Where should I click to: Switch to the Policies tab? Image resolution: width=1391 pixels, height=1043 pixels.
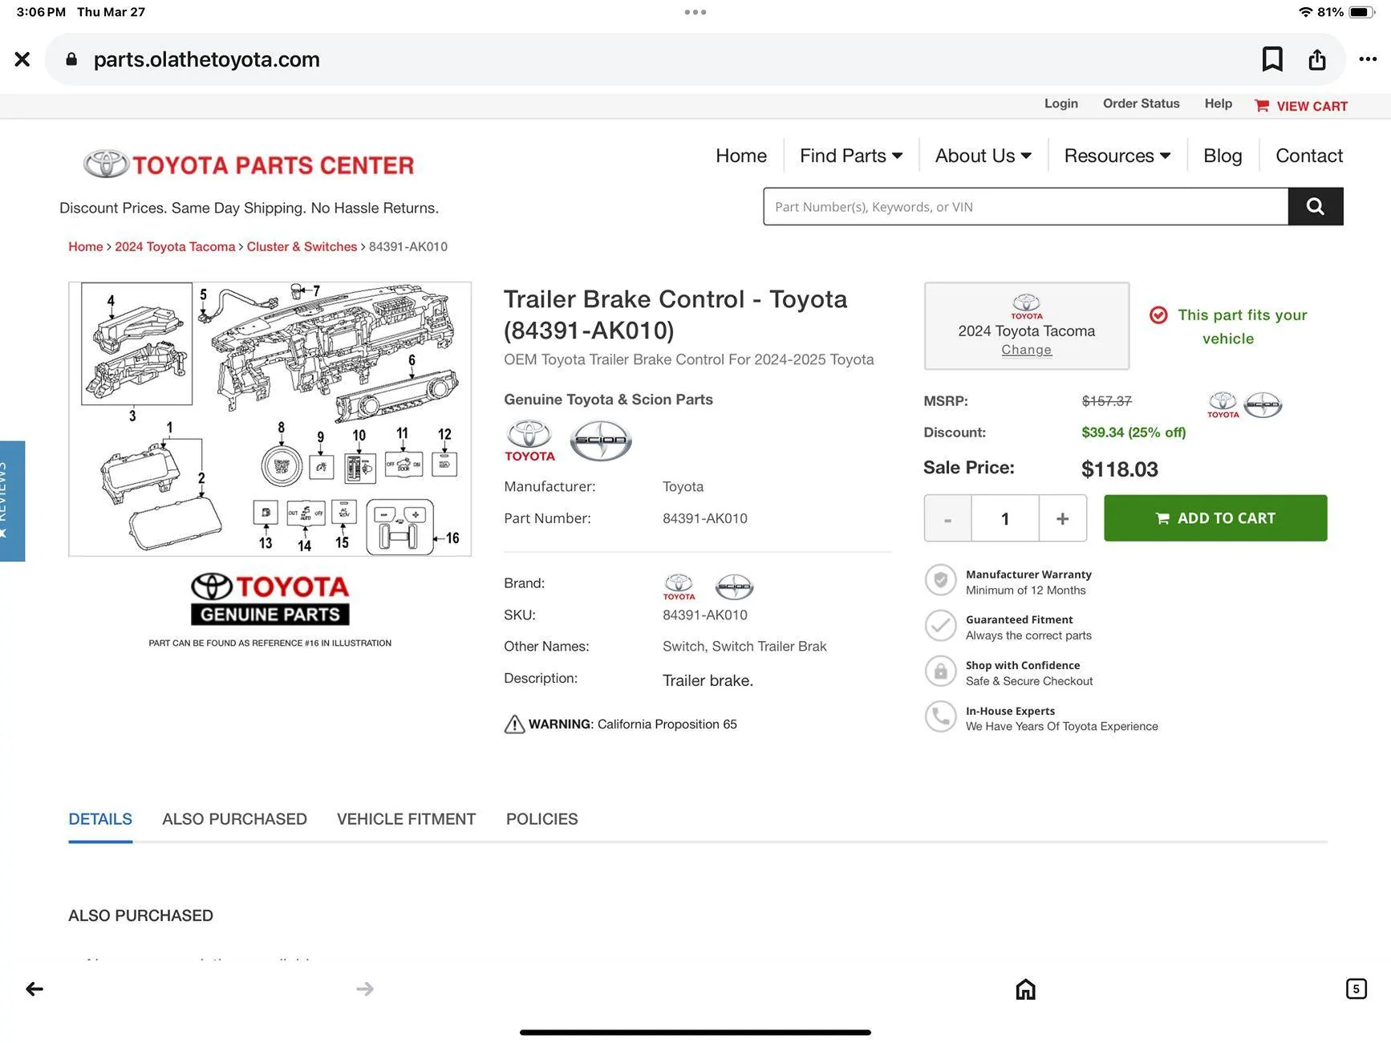point(541,819)
